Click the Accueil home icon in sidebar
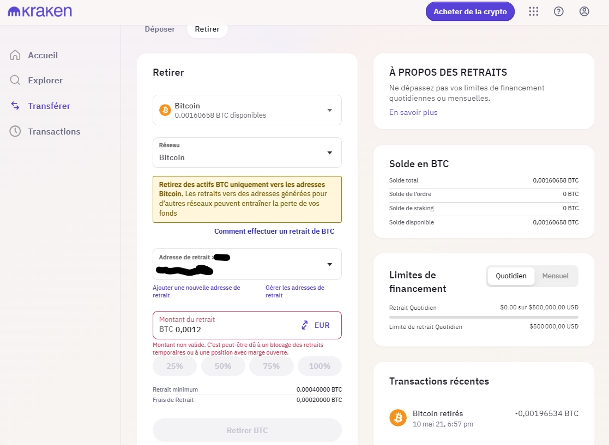The width and height of the screenshot is (609, 445). coord(15,55)
